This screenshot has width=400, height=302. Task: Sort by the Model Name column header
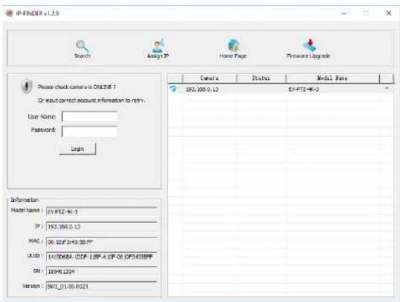(x=333, y=78)
